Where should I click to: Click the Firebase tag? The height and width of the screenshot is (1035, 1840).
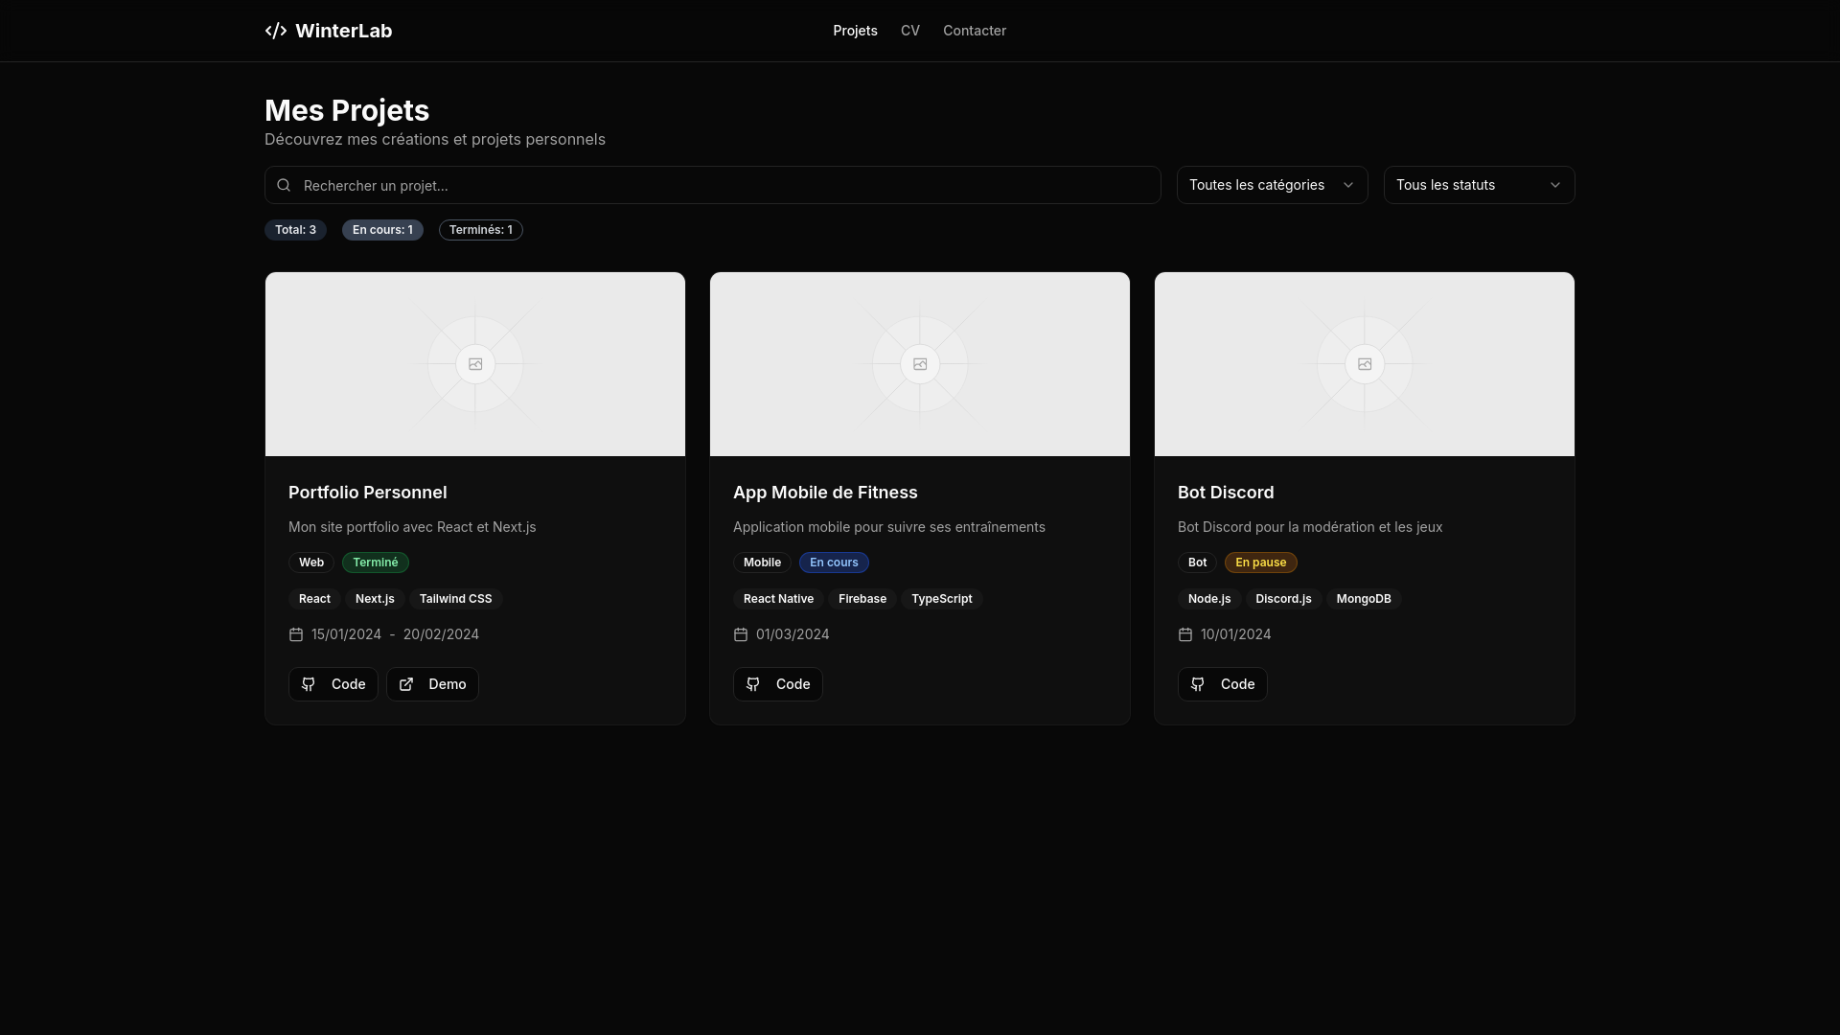862,599
